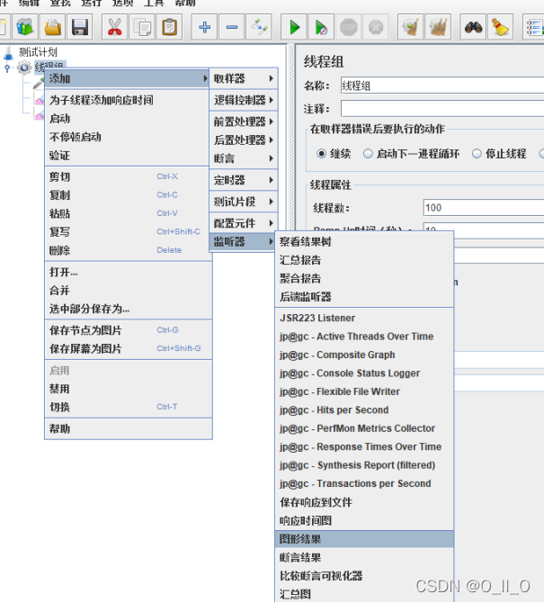The width and height of the screenshot is (544, 603).
Task: Choose 禁用 from context menu
Action: click(x=129, y=389)
